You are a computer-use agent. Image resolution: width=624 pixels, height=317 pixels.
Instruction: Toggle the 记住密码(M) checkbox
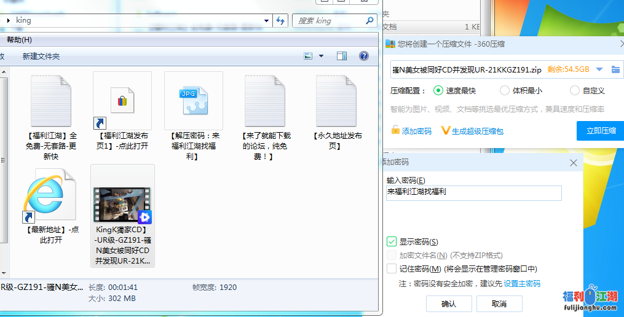tap(392, 268)
